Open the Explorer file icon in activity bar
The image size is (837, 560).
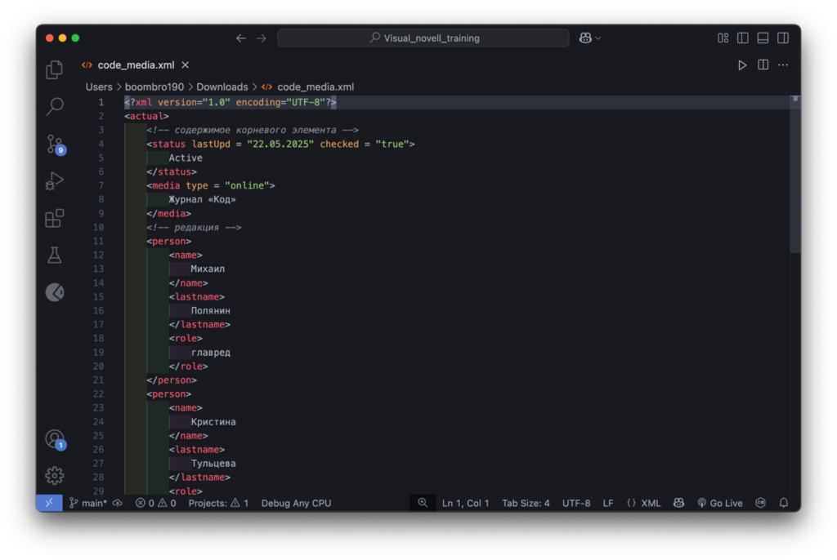pos(54,70)
